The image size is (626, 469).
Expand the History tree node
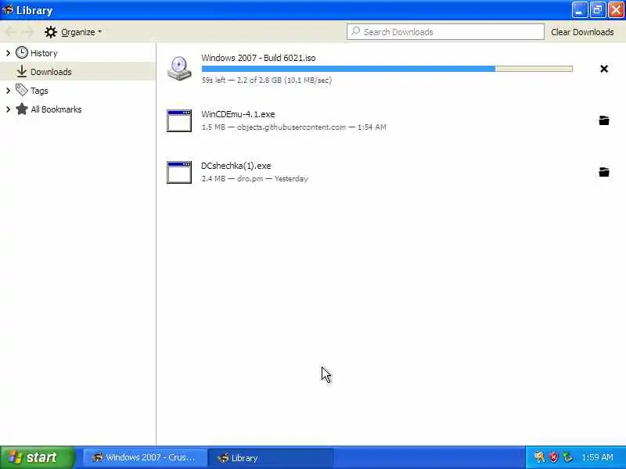click(x=8, y=53)
